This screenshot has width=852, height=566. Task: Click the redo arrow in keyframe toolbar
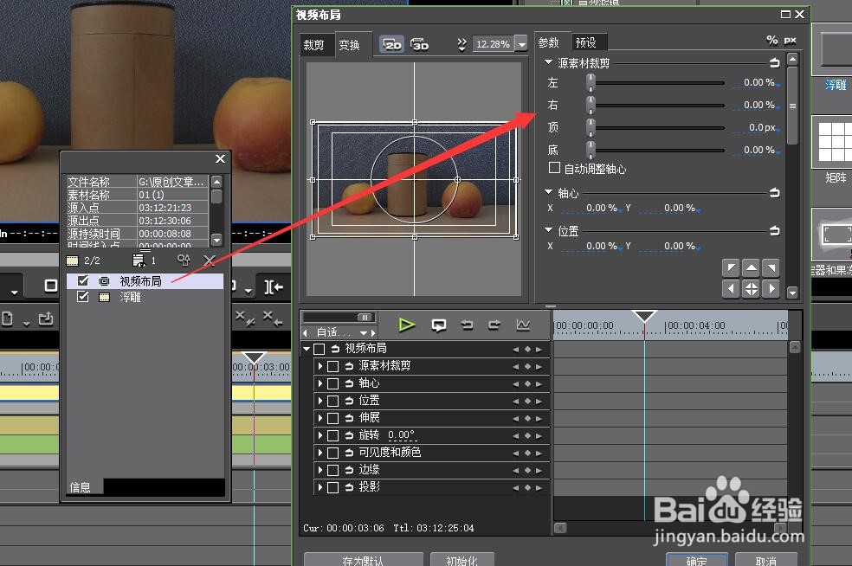[494, 325]
